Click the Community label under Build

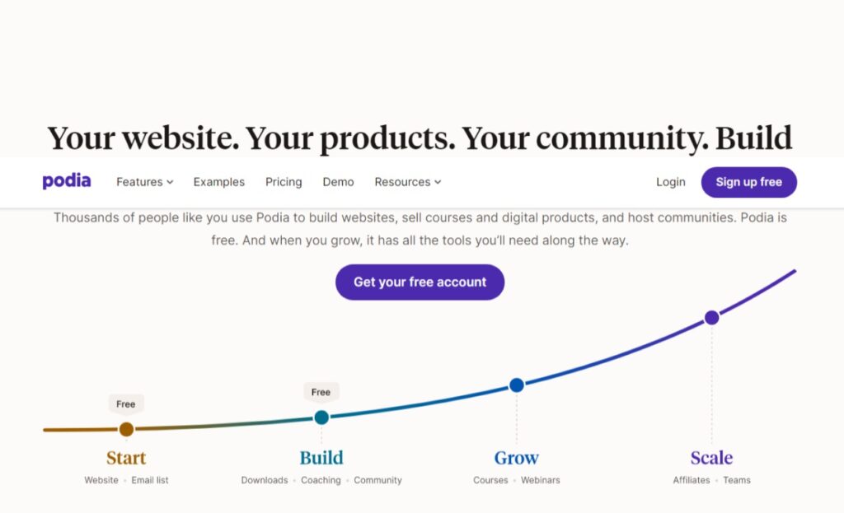[377, 480]
